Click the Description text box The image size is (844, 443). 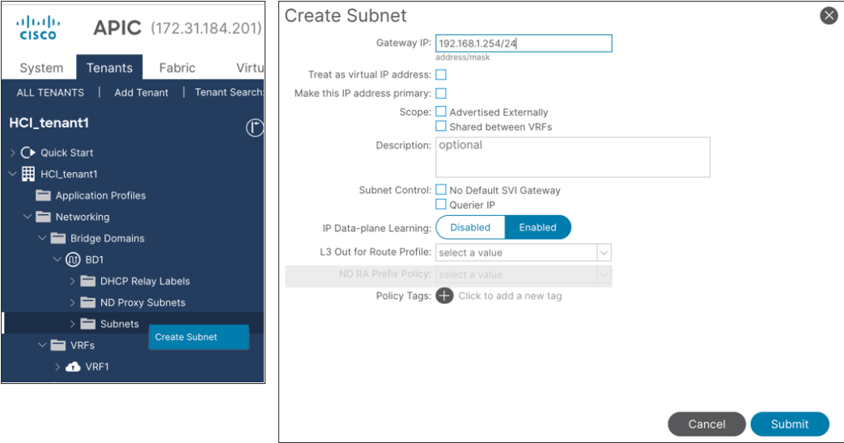coord(573,157)
